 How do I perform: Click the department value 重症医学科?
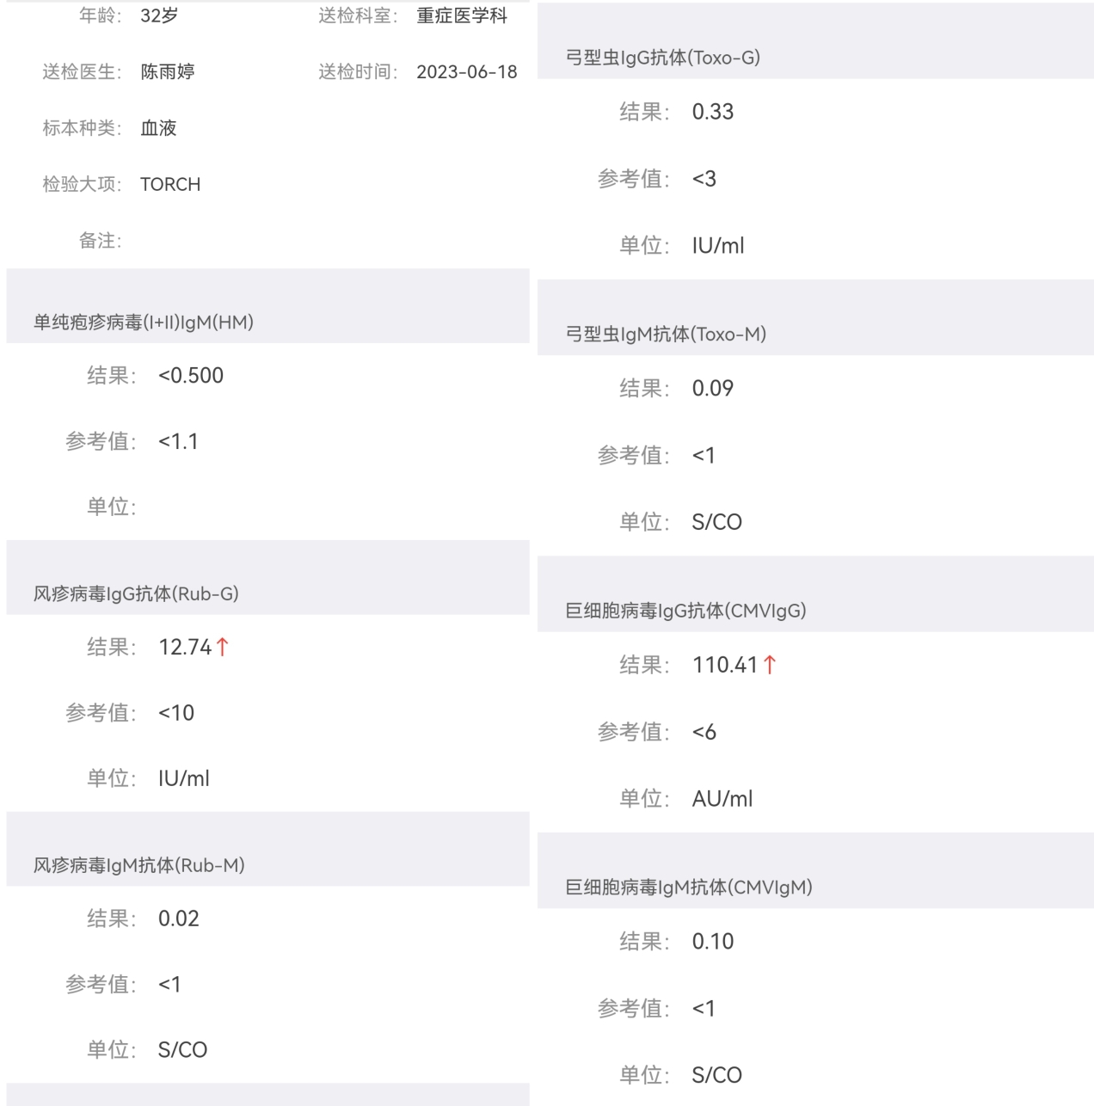(462, 15)
